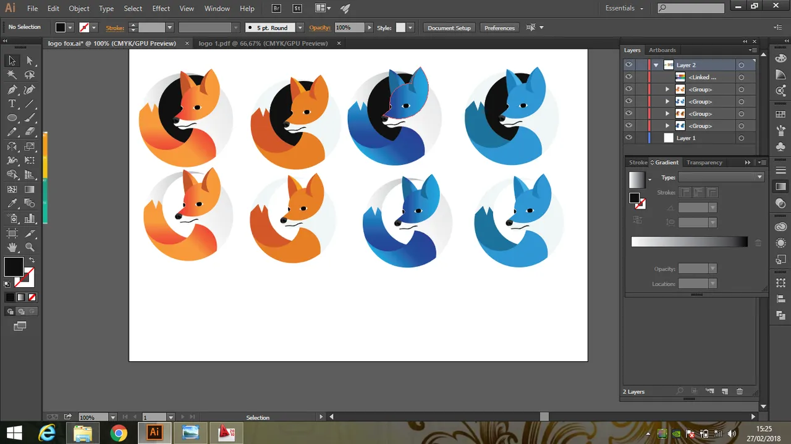The height and width of the screenshot is (444, 791).
Task: Create New Layer in Layers panel
Action: 725,392
